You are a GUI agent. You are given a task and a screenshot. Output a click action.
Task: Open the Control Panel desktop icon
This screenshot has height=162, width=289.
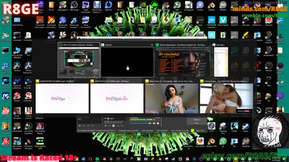pos(17,22)
